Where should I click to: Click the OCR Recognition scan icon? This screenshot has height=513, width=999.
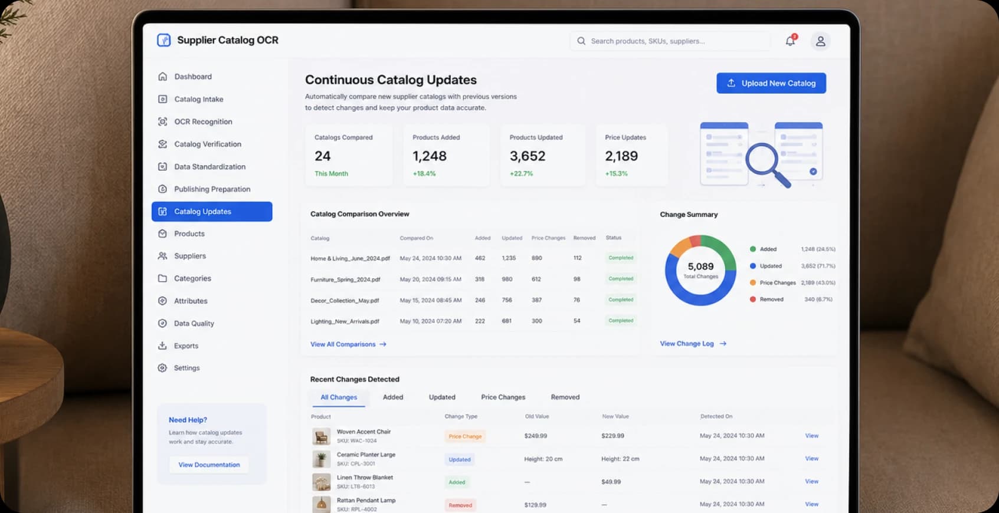coord(162,121)
